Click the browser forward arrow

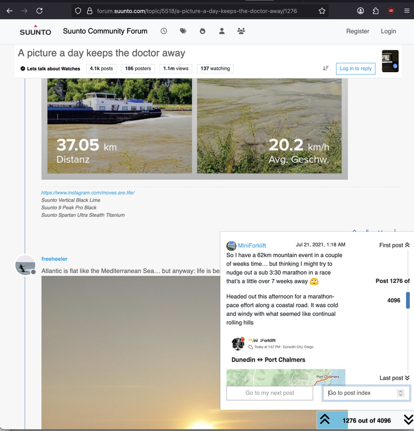click(24, 11)
